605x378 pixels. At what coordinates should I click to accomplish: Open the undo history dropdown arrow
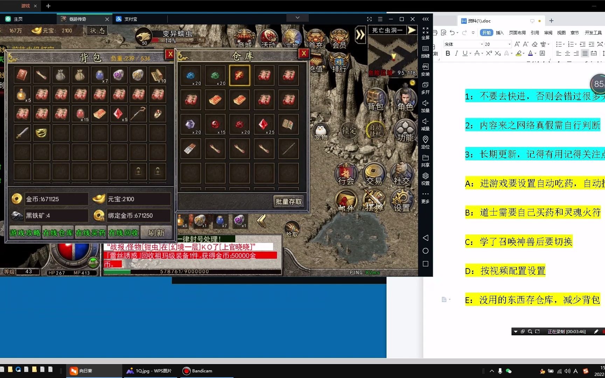pos(457,33)
